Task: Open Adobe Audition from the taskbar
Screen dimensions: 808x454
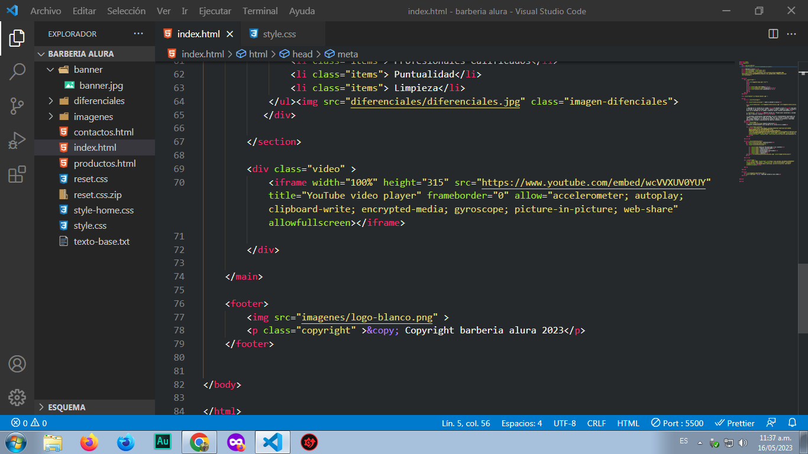Action: [163, 442]
